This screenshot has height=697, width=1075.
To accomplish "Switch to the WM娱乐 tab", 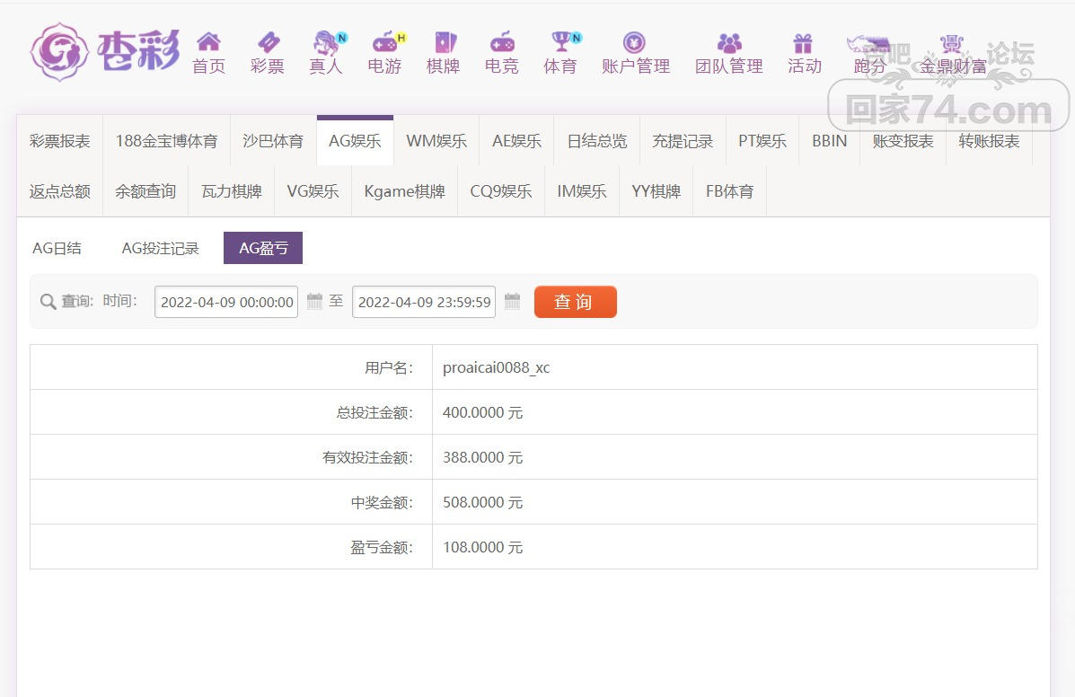I will point(436,141).
